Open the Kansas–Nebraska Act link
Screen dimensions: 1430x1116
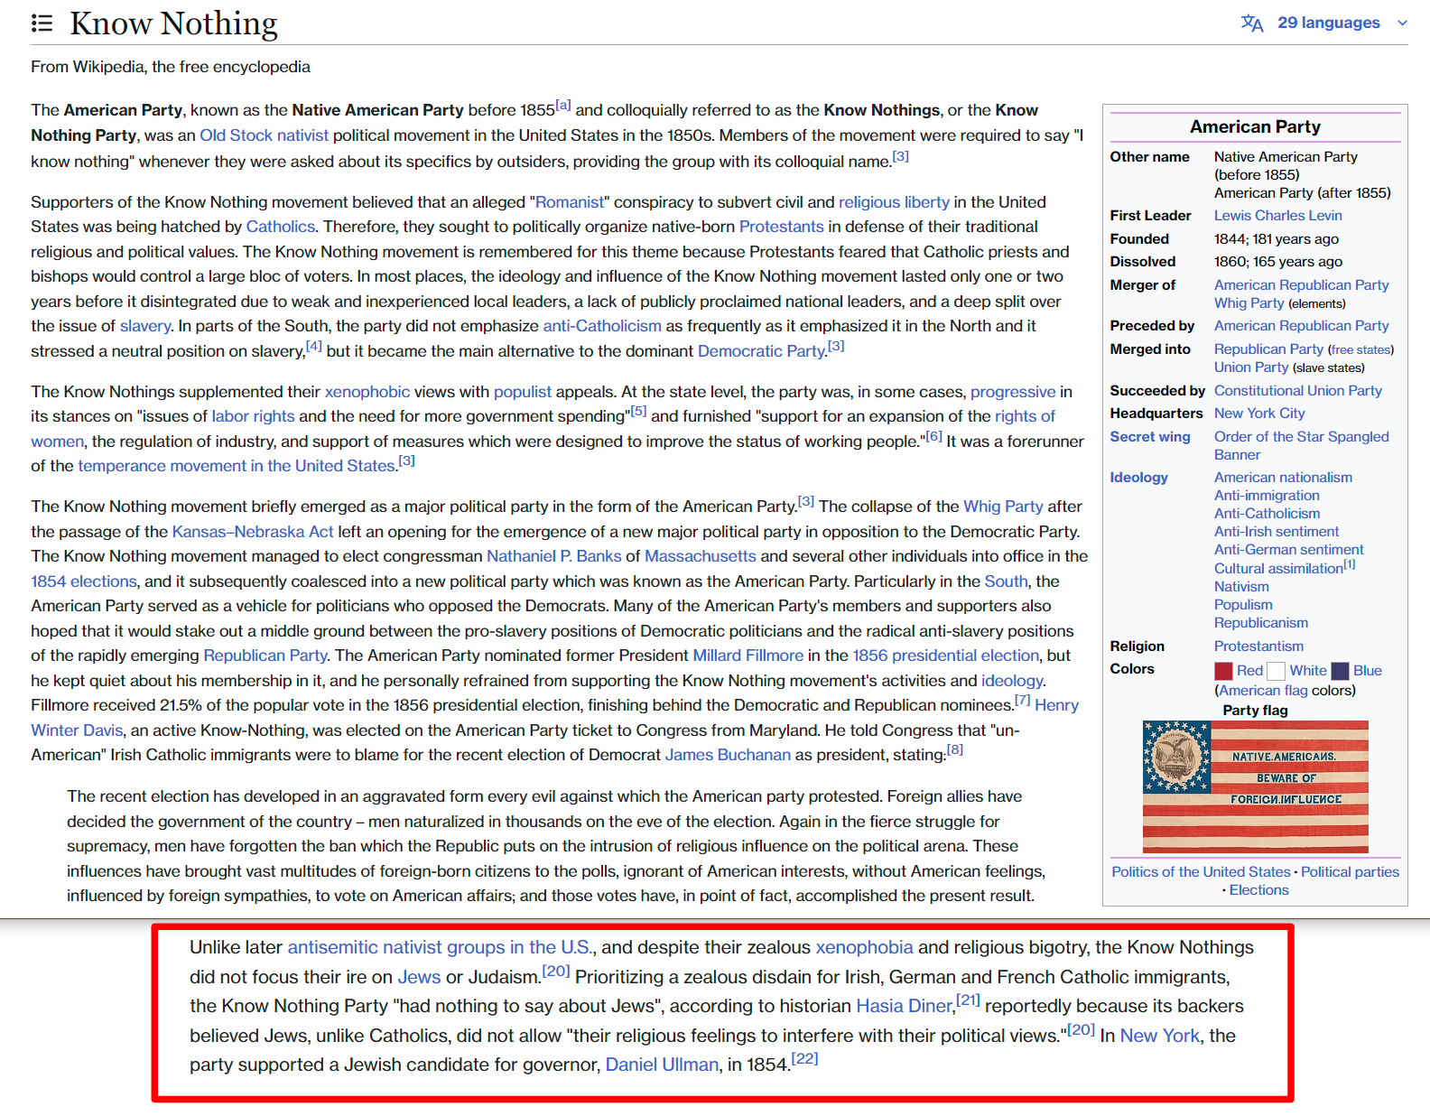pos(253,532)
